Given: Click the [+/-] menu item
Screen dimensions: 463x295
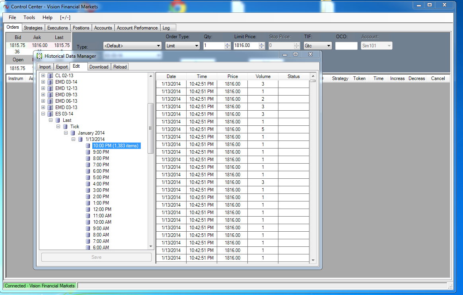Looking at the screenshot, I should [65, 18].
